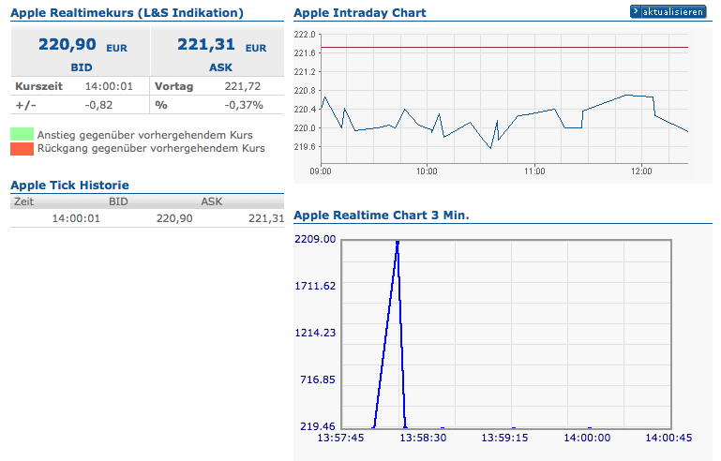The height and width of the screenshot is (461, 721).
Task: Click the Apple Realtime Chart 3 Min. heading
Action: point(382,216)
